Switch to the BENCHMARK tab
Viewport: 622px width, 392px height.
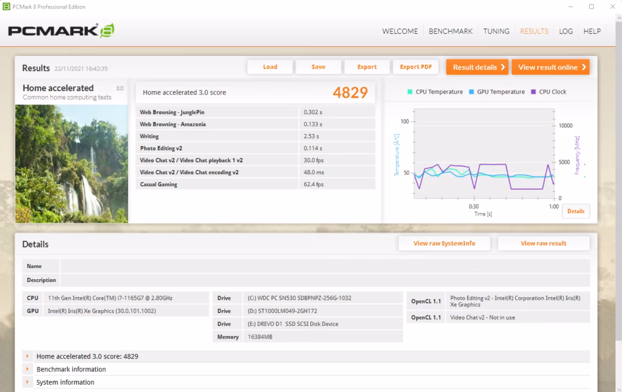450,31
